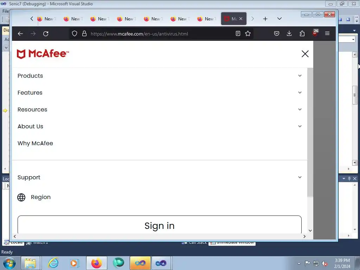The height and width of the screenshot is (270, 360).
Task: Expand the Features menu chevron
Action: (x=300, y=92)
